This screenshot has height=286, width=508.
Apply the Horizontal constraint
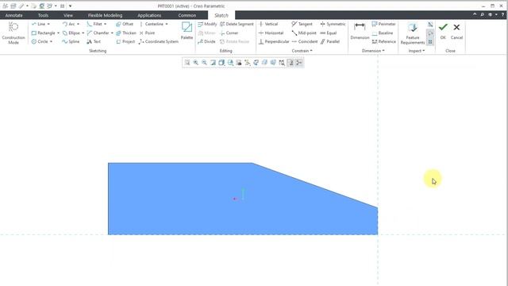click(271, 33)
